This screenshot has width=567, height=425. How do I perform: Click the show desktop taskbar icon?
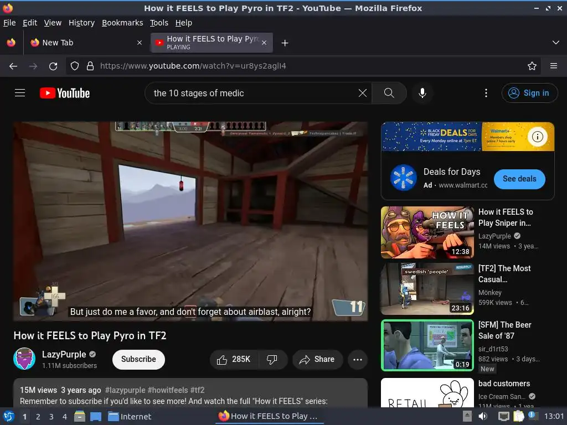(95, 416)
